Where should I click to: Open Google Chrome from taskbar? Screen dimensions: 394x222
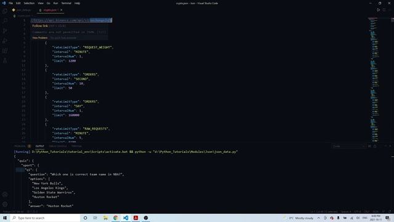point(116,218)
